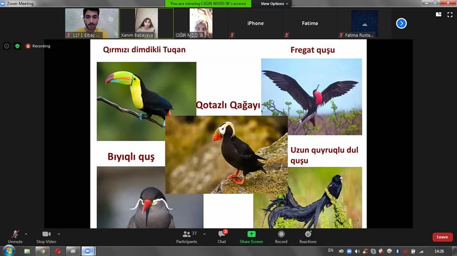Select the iPhone participant tile
Screen dimensions: 457x256
[x=255, y=23]
